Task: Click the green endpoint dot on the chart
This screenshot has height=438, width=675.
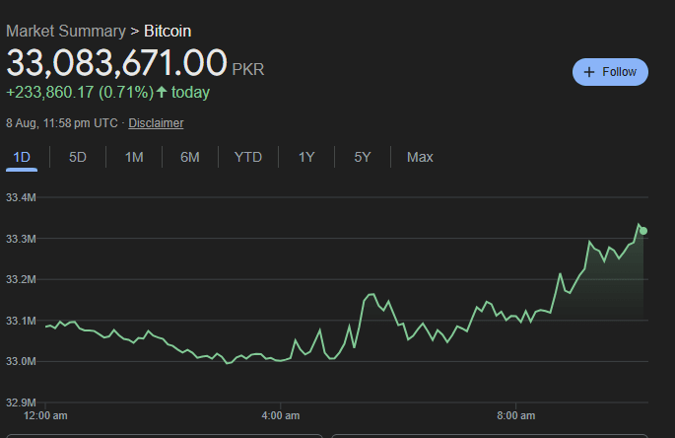Action: coord(644,231)
